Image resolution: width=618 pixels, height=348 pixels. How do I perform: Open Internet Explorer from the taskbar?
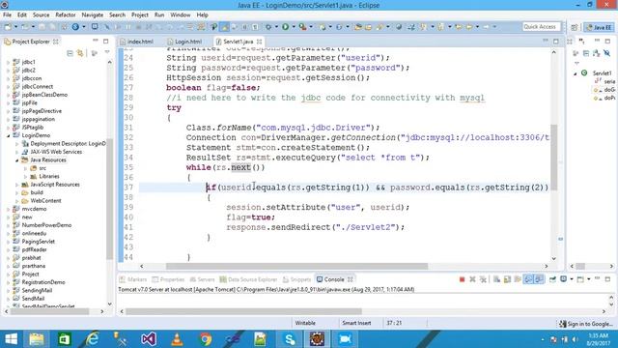tap(93, 339)
